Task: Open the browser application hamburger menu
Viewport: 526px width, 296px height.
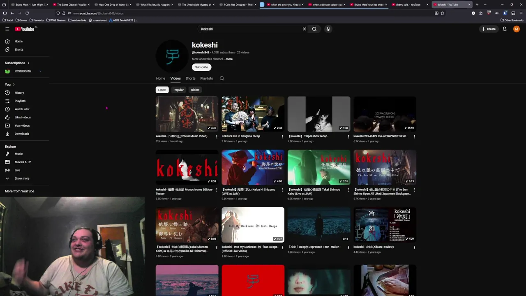Action: [521, 13]
